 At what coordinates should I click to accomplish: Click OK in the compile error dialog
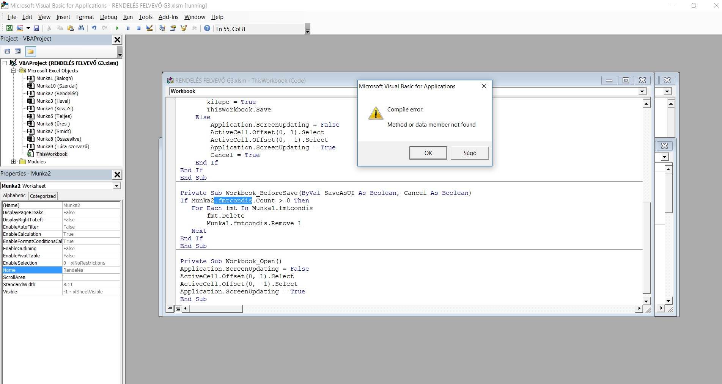tap(428, 153)
